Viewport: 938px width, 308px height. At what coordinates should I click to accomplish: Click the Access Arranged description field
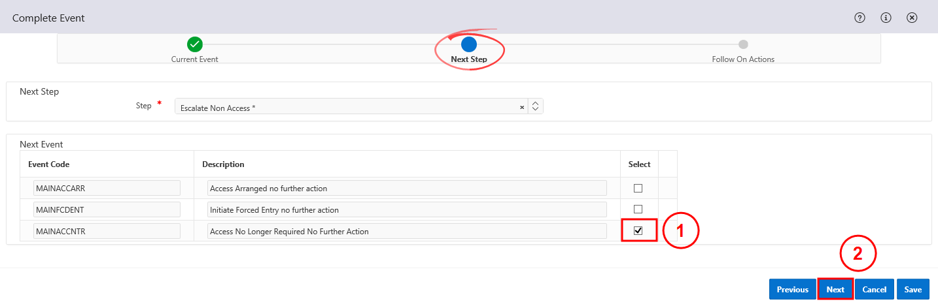pyautogui.click(x=407, y=188)
